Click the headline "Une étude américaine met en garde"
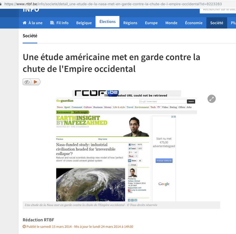The image size is (236, 234). click(x=112, y=63)
